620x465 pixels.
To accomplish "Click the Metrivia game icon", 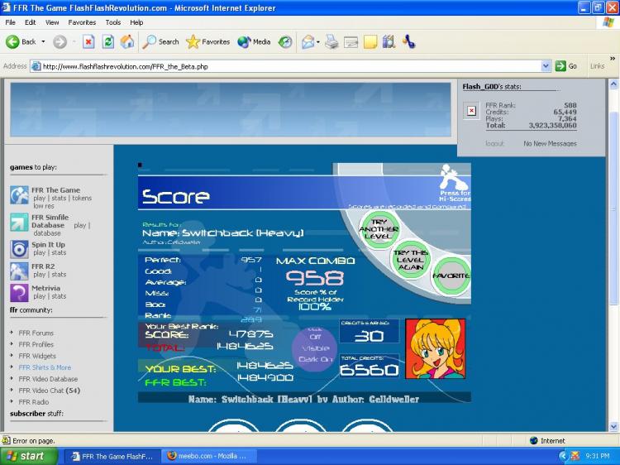I will [x=19, y=292].
